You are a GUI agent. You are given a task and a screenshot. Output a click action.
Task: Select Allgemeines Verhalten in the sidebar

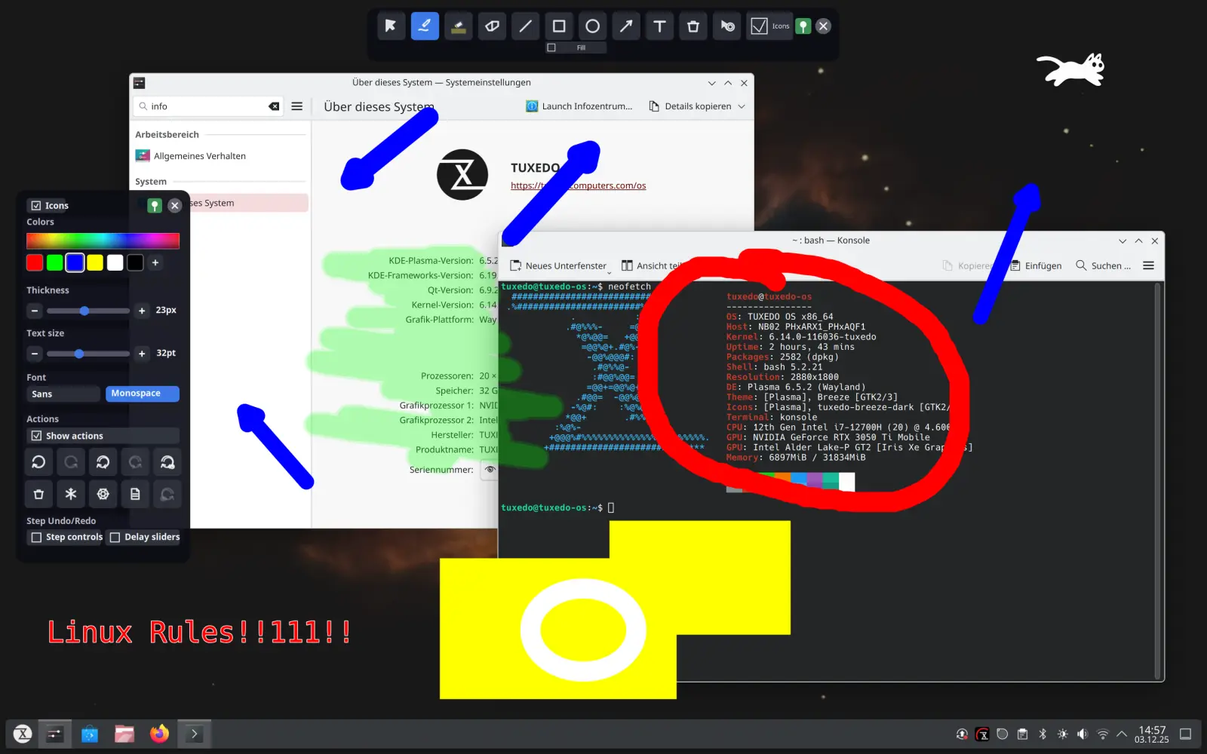click(x=199, y=155)
